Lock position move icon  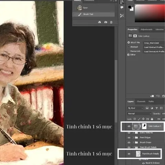click(143, 119)
